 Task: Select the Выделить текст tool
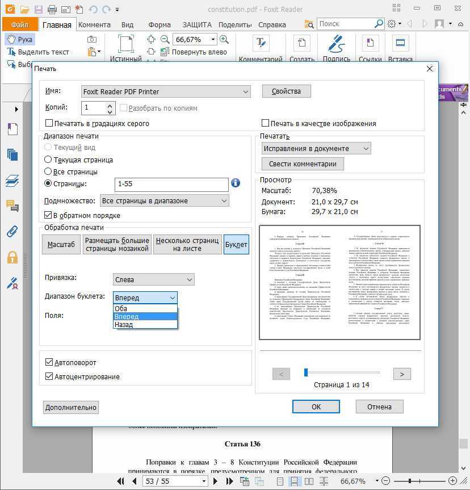[38, 52]
